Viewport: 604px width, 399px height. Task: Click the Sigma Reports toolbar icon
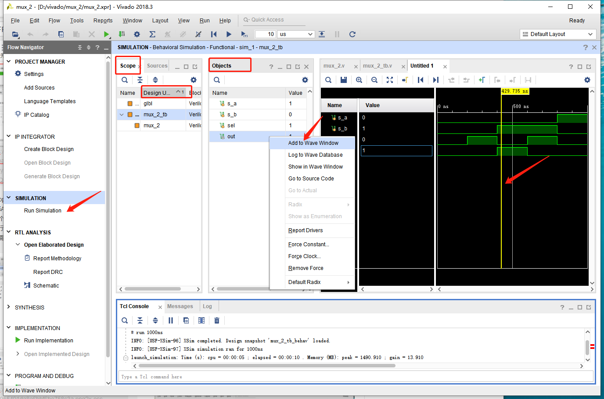point(152,34)
